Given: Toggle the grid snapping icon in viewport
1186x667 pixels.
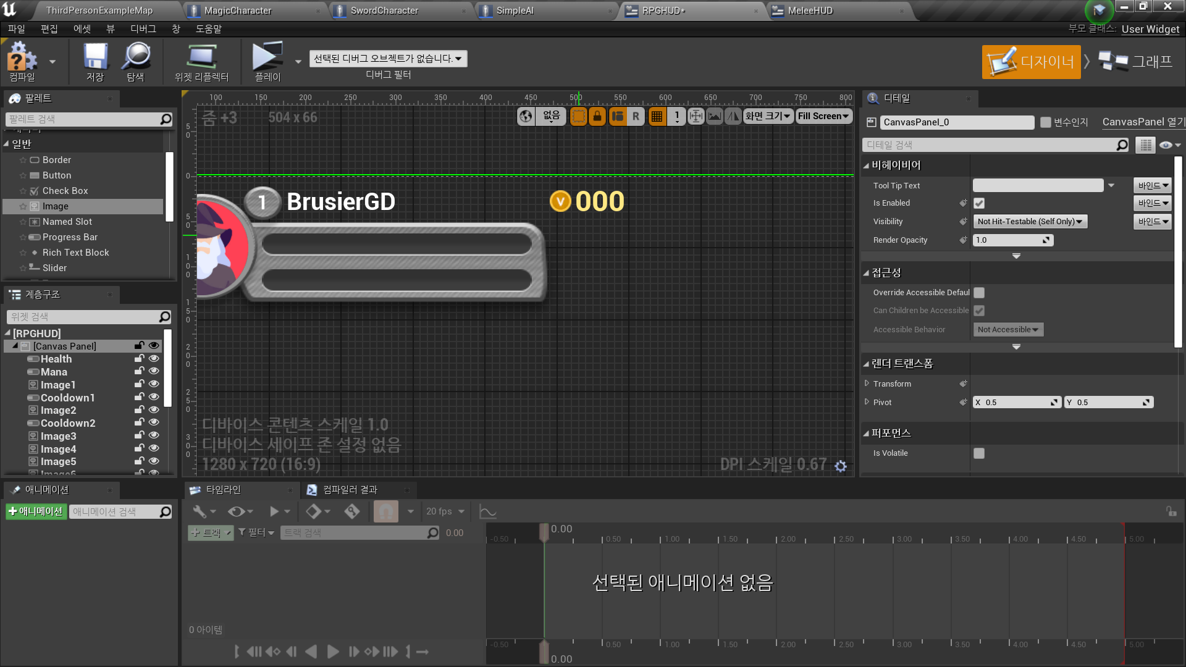Looking at the screenshot, I should tap(657, 116).
